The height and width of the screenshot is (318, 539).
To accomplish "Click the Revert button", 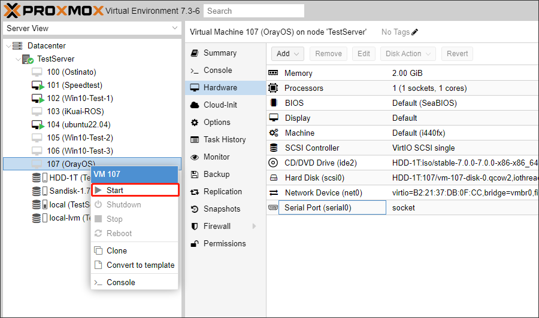I will tap(457, 54).
